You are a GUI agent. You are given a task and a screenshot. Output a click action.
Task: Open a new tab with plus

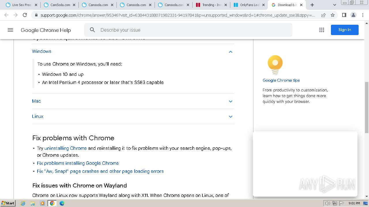312,5
